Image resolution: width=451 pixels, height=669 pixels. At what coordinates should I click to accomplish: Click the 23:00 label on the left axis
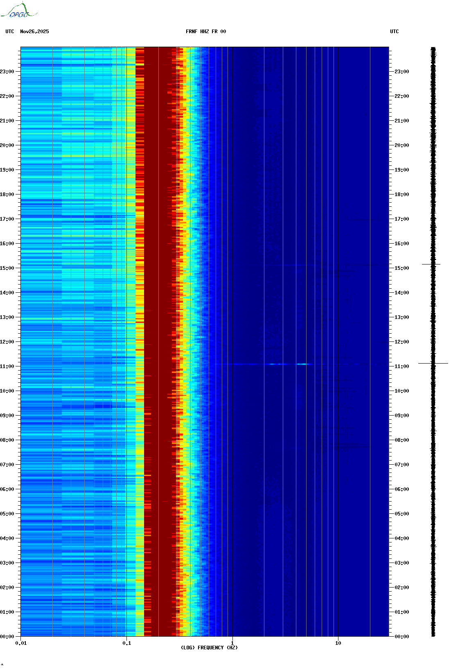coord(7,72)
